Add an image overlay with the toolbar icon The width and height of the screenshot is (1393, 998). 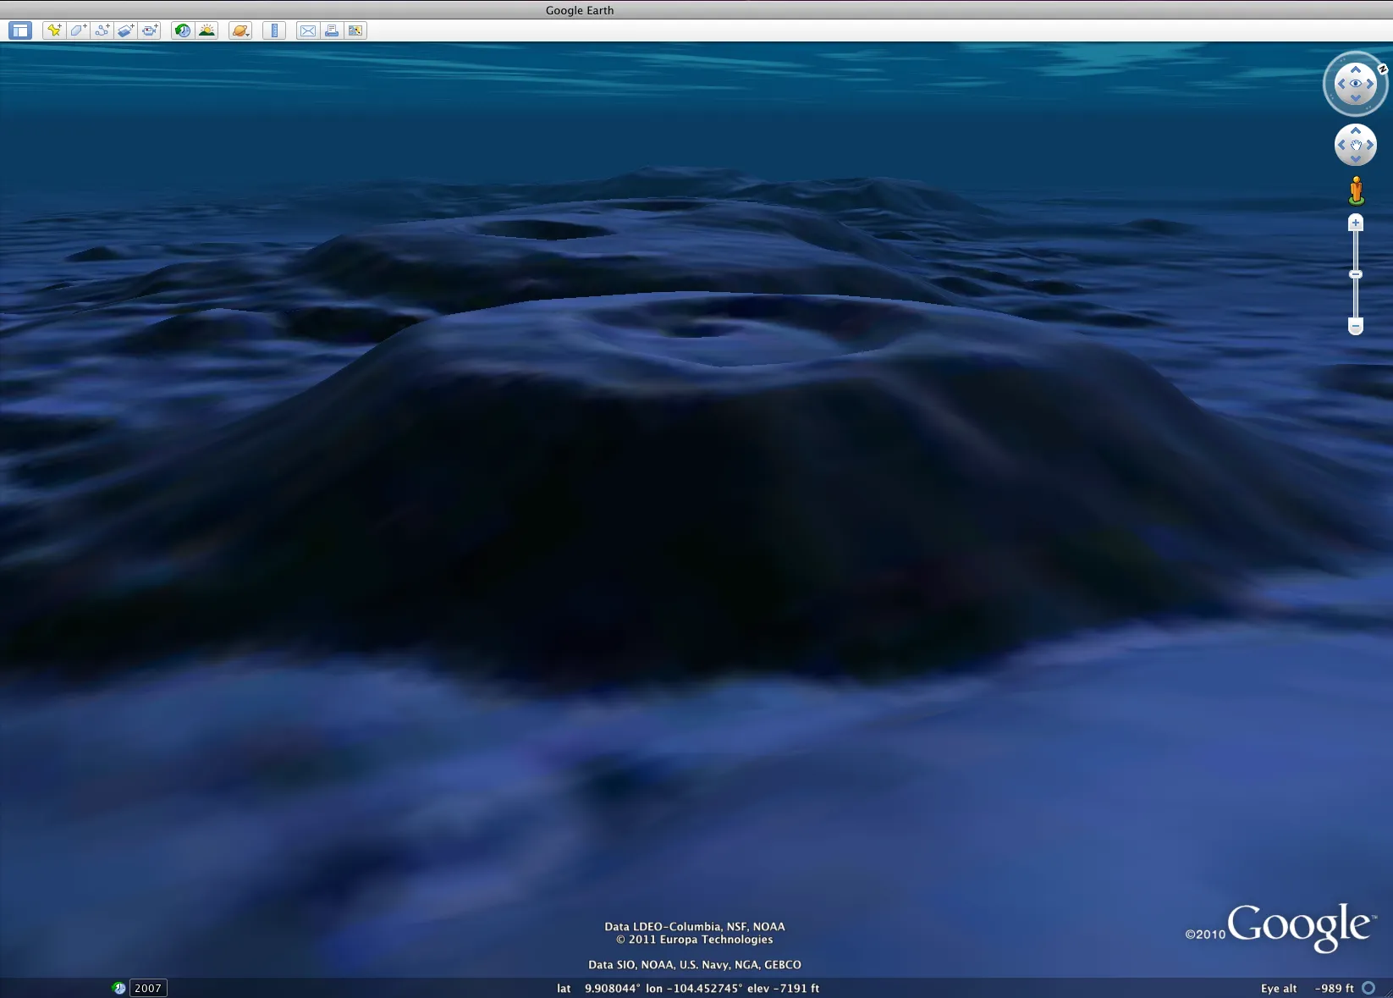[x=126, y=30]
